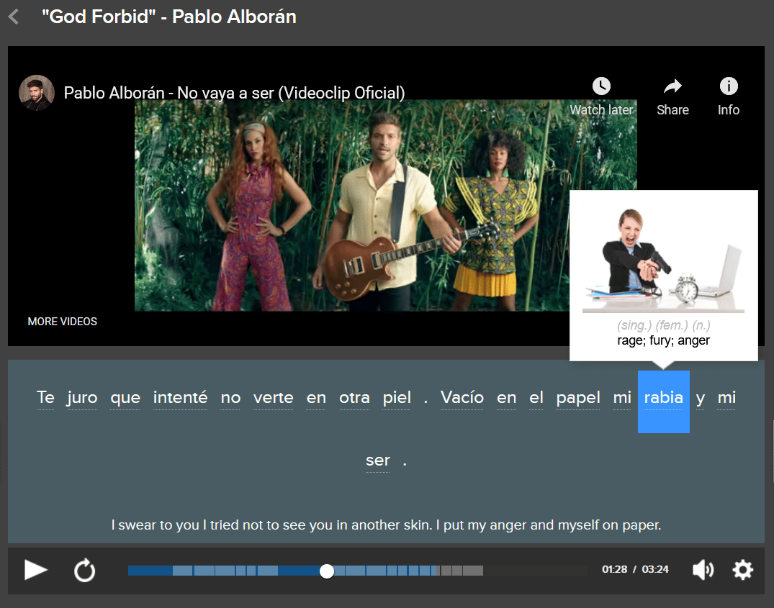Open the settings gear icon
The width and height of the screenshot is (774, 608).
742,571
